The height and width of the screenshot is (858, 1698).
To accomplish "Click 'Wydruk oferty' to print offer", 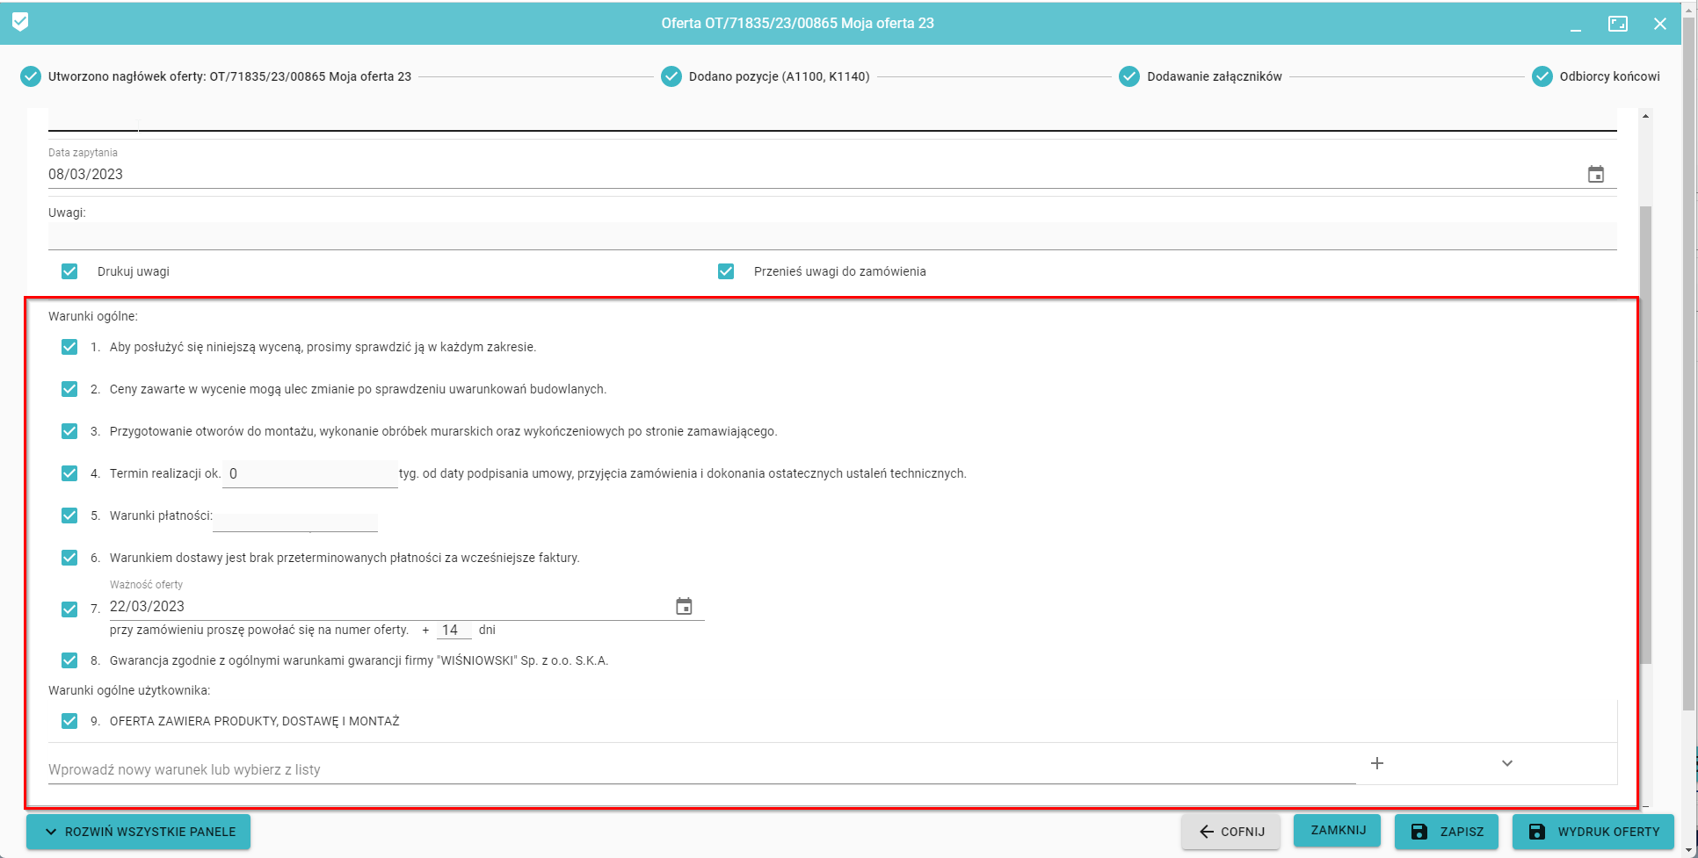I will 1593,832.
